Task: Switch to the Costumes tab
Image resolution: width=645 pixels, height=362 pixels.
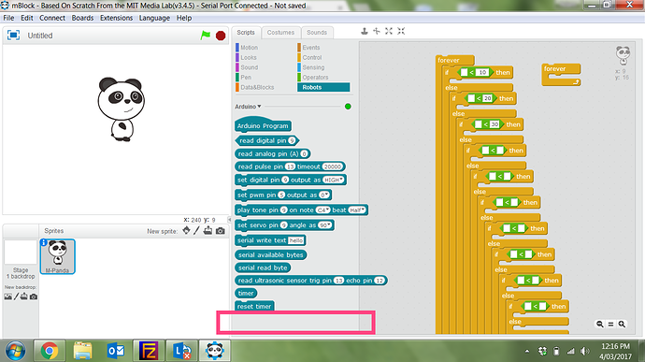Action: coord(280,33)
